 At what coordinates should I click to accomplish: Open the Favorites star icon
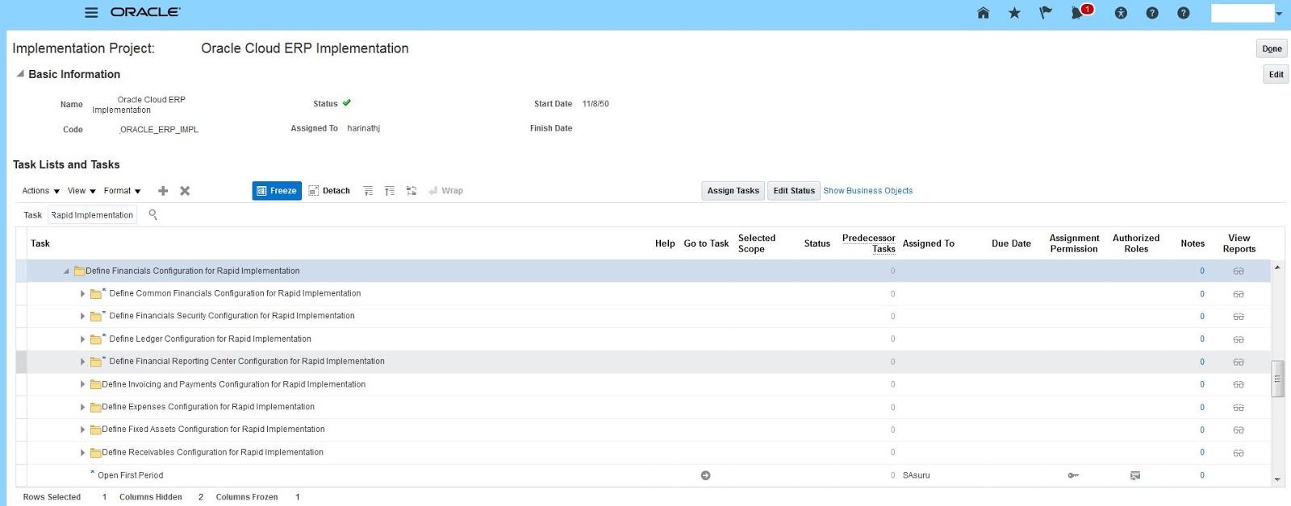pos(1014,12)
